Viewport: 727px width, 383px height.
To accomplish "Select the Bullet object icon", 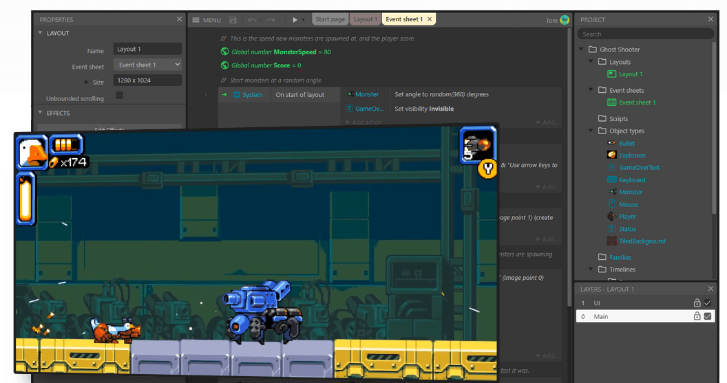I will (611, 142).
